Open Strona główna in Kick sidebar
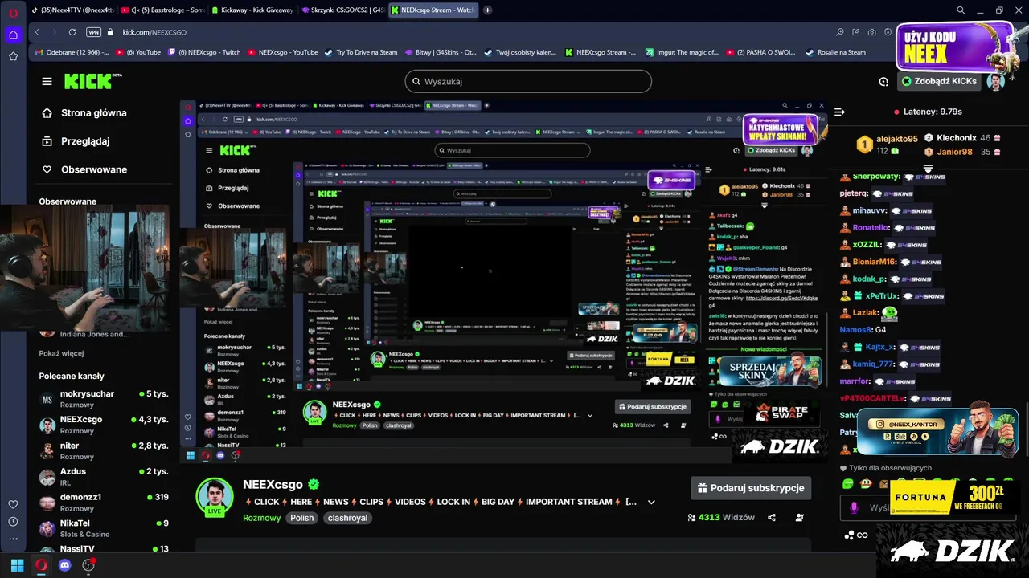This screenshot has height=578, width=1029. pyautogui.click(x=84, y=113)
